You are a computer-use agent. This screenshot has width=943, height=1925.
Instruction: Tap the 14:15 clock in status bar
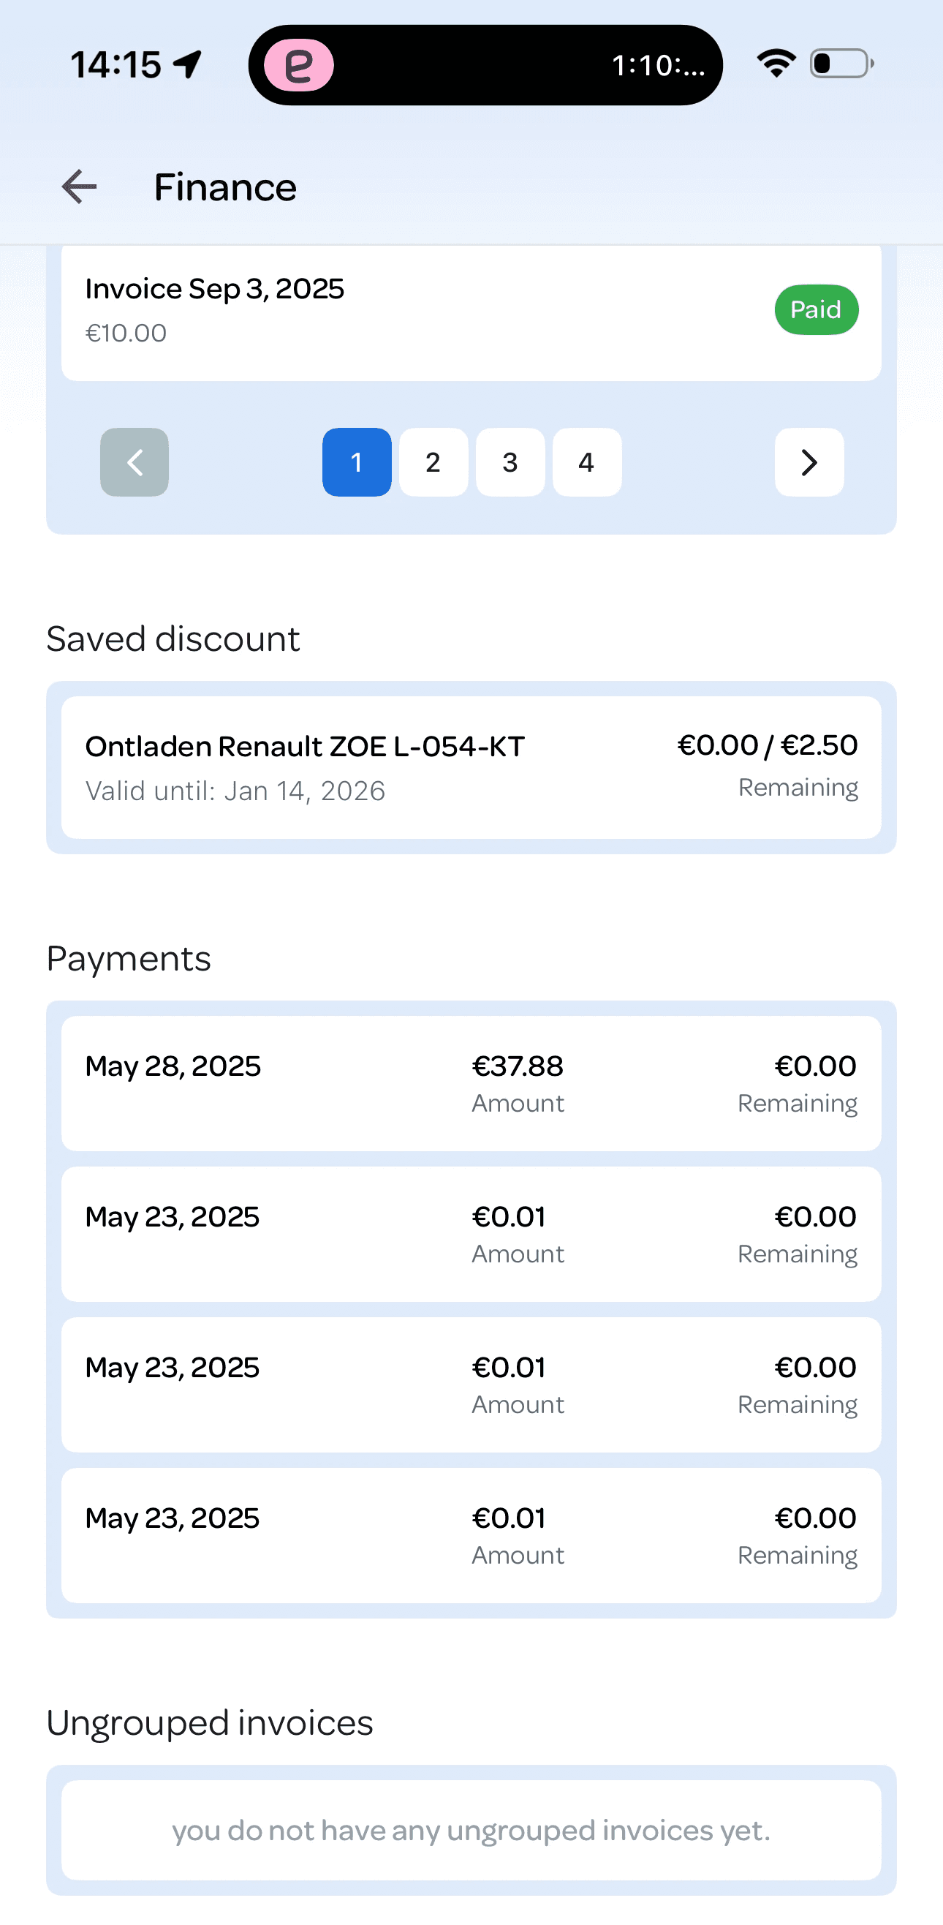115,64
